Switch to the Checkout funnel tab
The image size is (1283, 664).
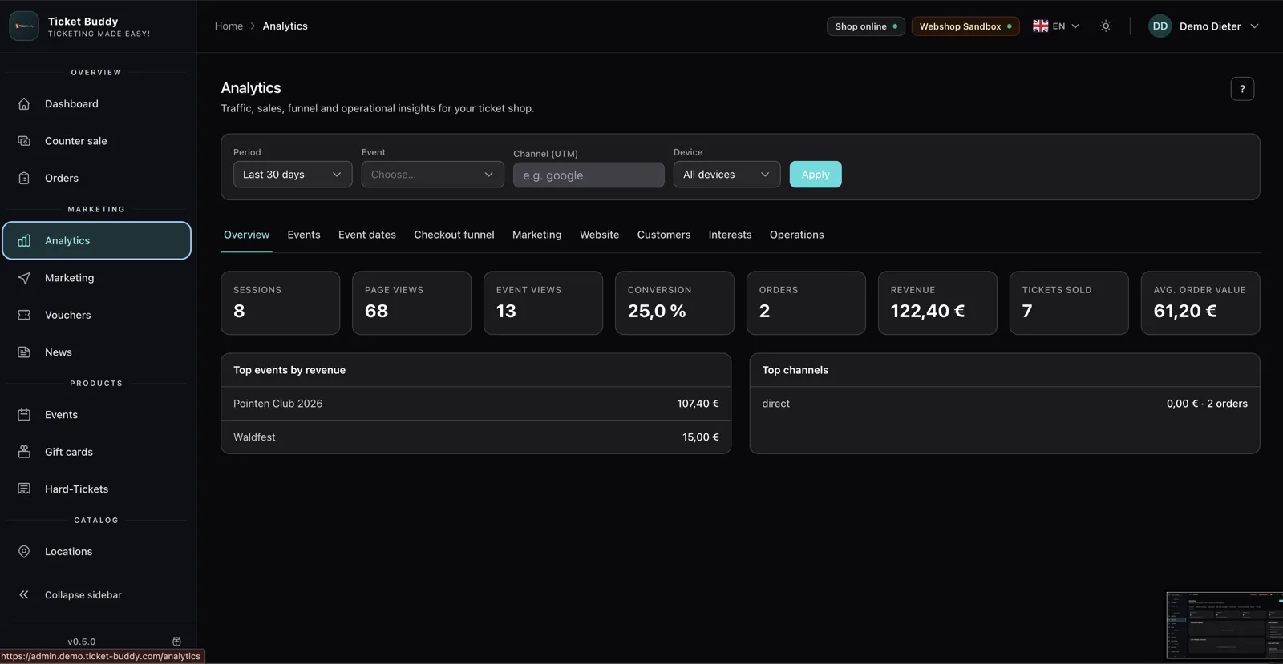point(454,235)
